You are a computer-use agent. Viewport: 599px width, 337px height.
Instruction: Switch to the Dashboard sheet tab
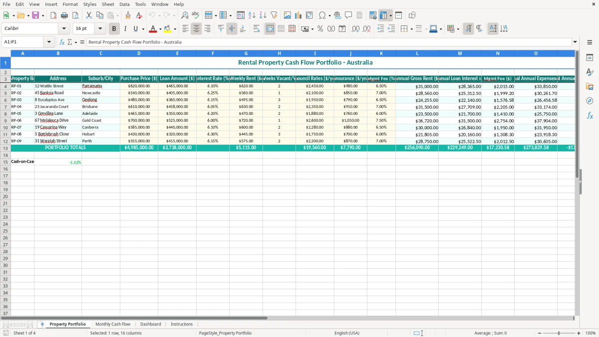(x=150, y=324)
